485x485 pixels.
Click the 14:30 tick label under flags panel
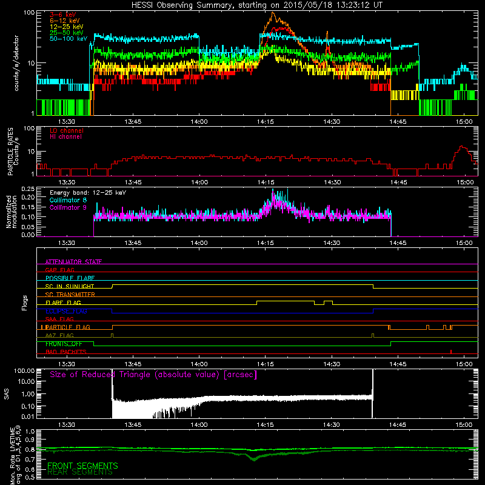[x=332, y=364]
